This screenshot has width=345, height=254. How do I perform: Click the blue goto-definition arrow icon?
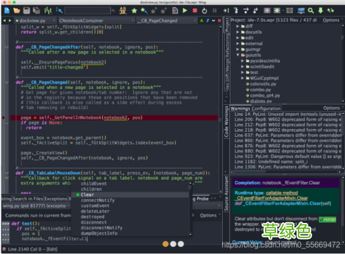[59, 10]
